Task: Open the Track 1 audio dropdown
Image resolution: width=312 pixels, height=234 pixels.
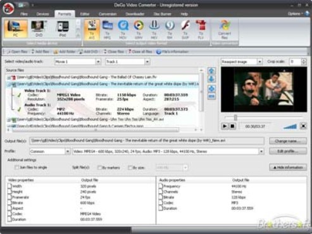Action: (147, 62)
